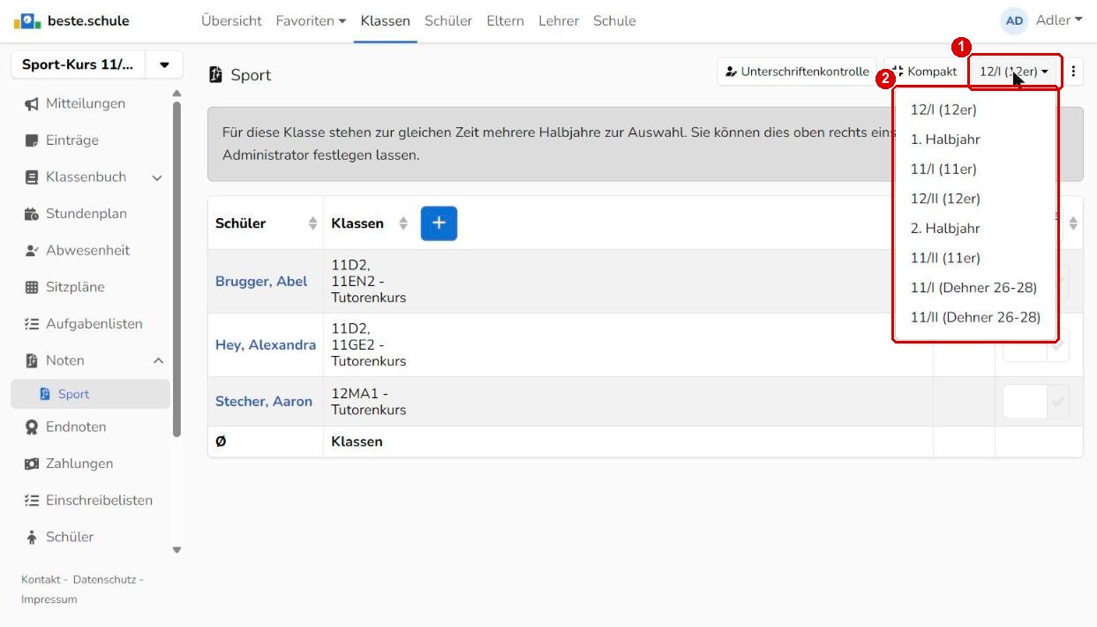Open the three-dot more options menu
1097x627 pixels.
(1073, 72)
